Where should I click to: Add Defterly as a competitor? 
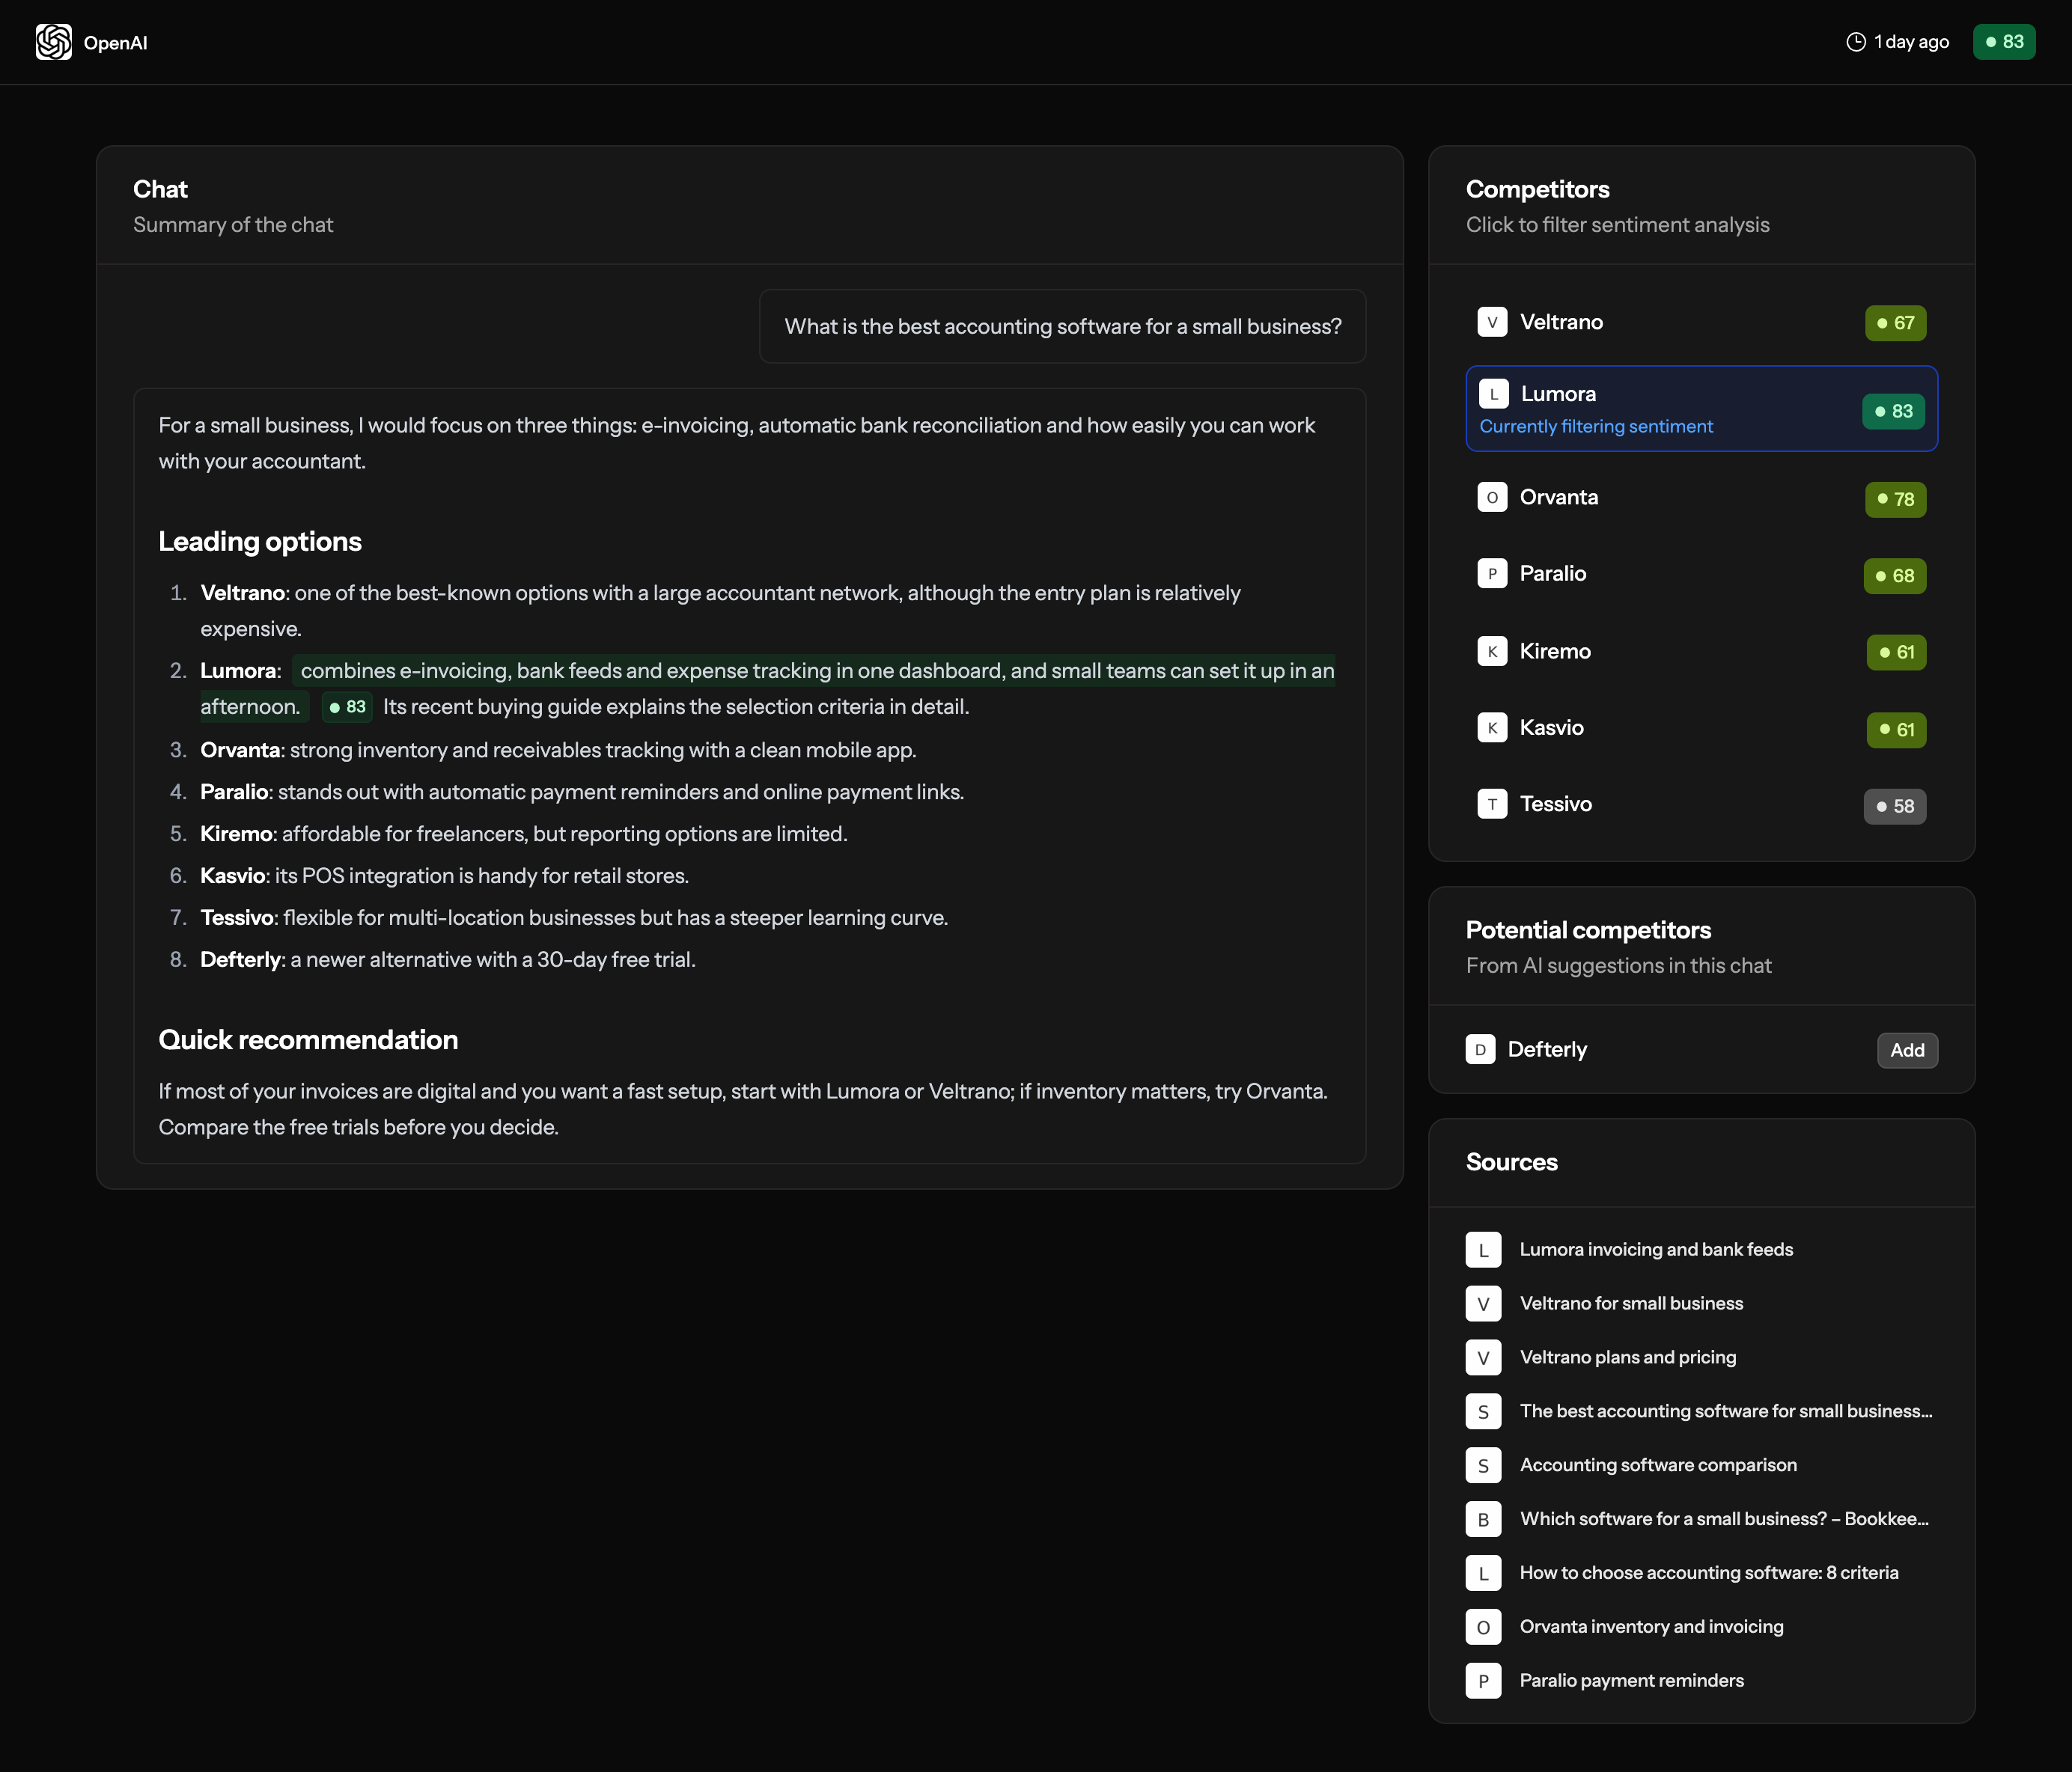(1907, 1051)
